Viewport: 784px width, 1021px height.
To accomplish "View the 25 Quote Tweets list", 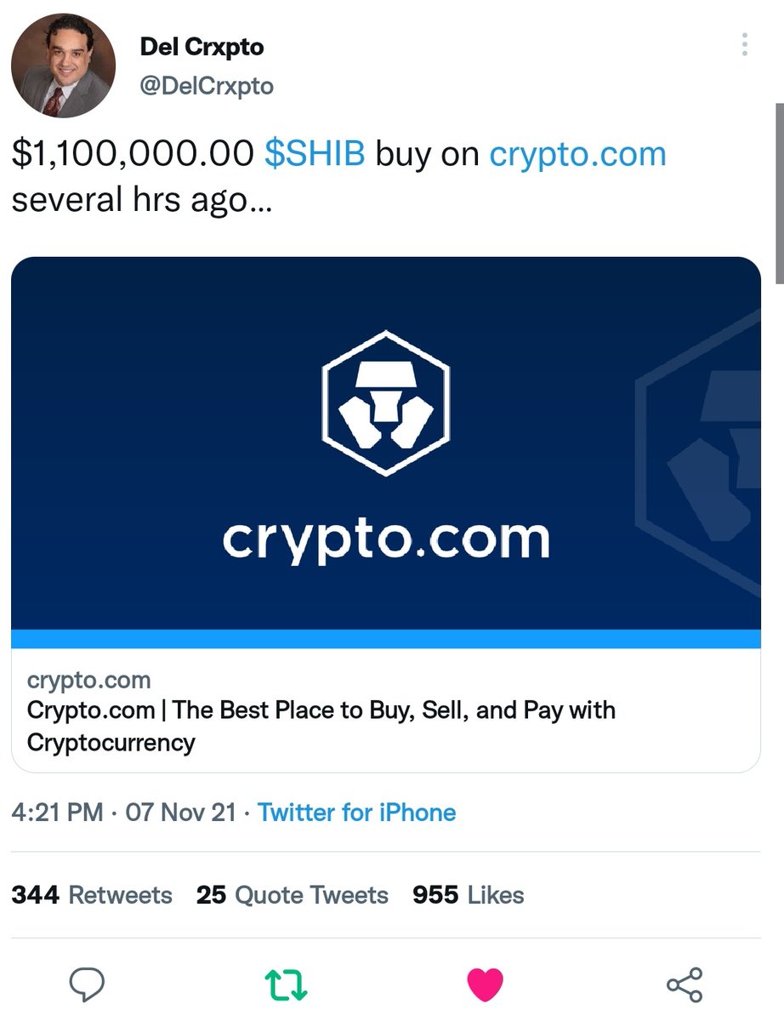I will [x=293, y=895].
